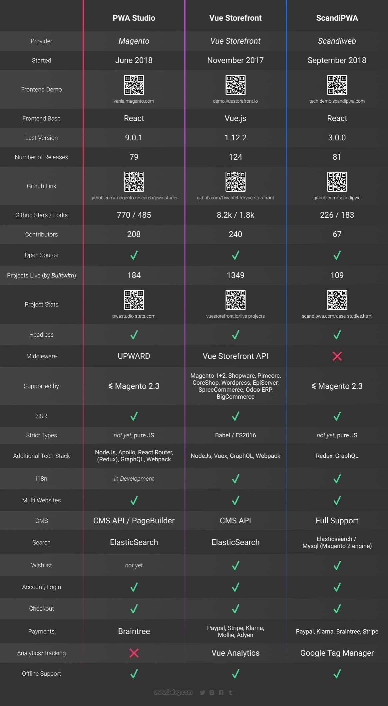Click the 'UPWARD' middleware cell
Viewport: 388px width, 706px height.
pos(134,356)
